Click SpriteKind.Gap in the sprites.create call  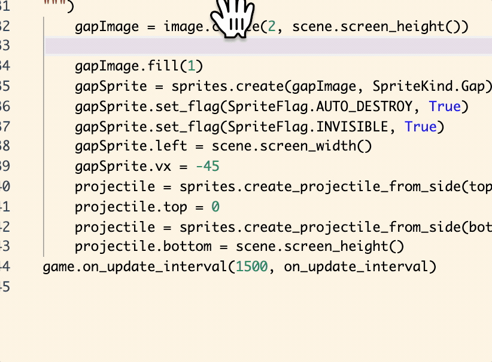(429, 86)
